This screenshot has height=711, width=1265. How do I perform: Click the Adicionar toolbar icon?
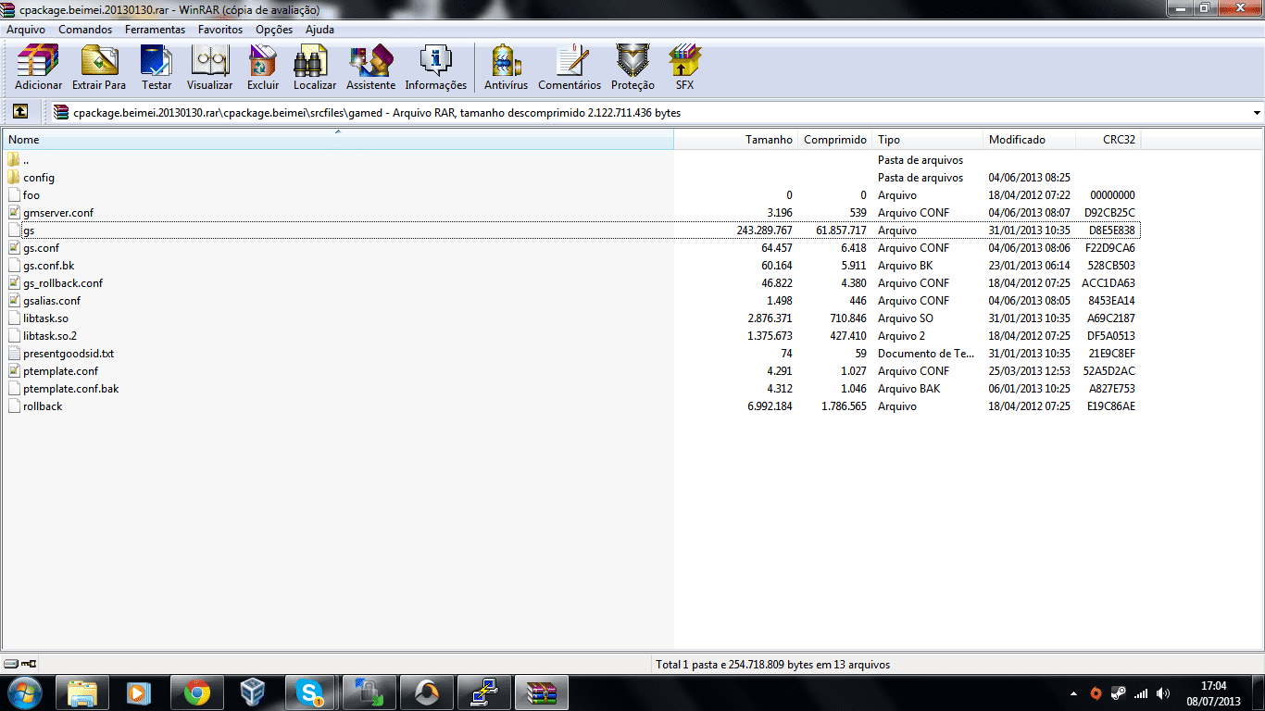coord(39,62)
